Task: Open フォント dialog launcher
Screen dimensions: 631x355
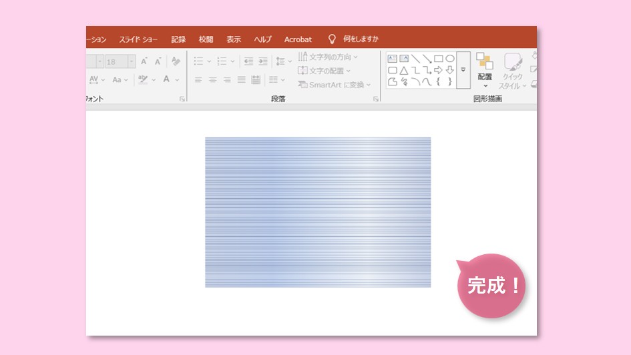Action: pyautogui.click(x=182, y=99)
